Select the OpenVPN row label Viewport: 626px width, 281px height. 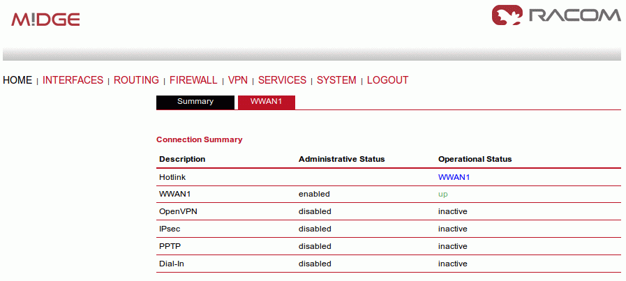(178, 211)
